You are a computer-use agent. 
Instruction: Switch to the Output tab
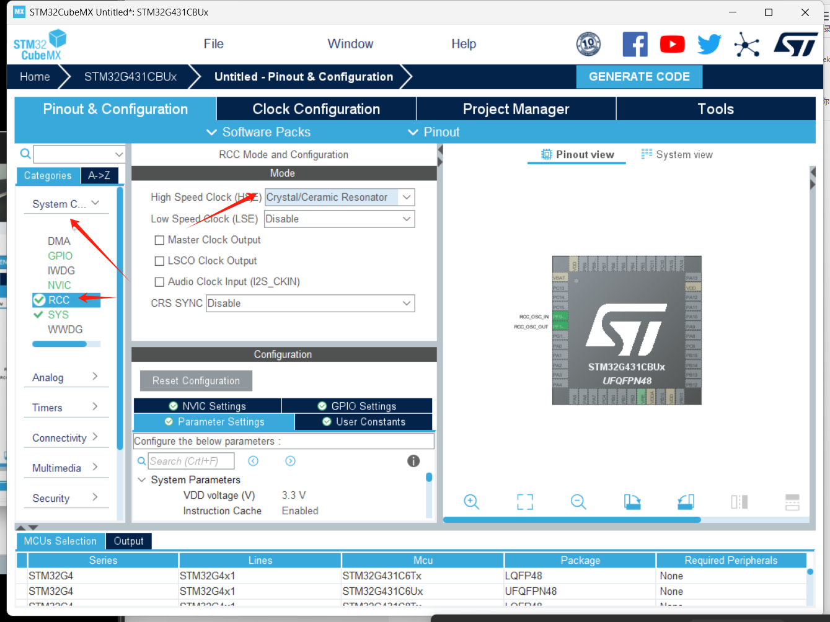(128, 541)
